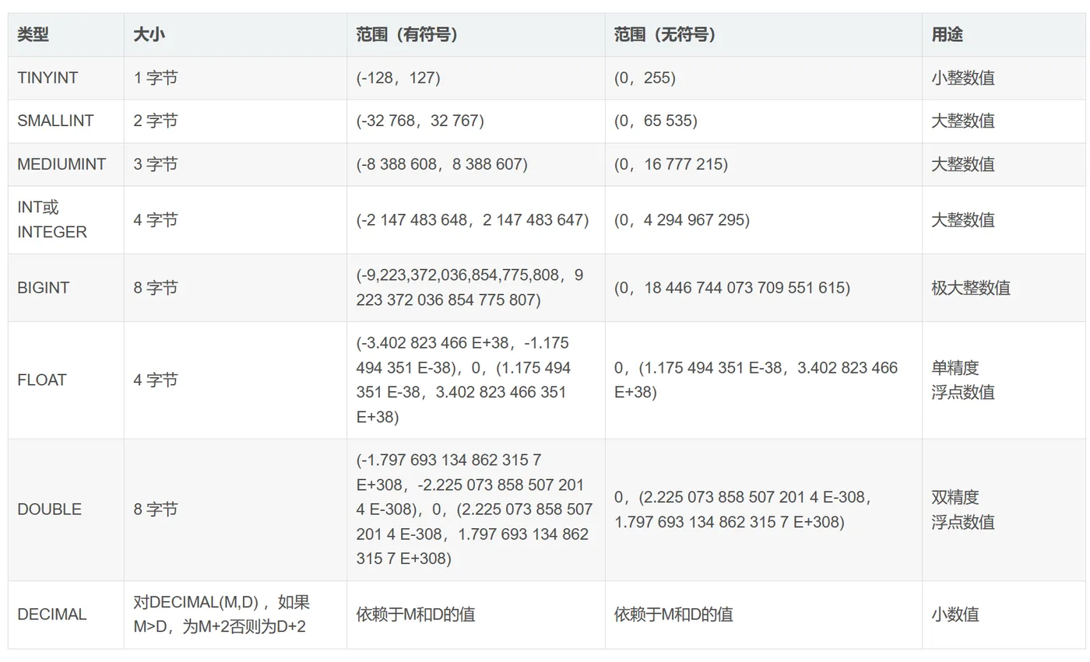
Task: Click the DOUBLE type cell
Action: [49, 509]
